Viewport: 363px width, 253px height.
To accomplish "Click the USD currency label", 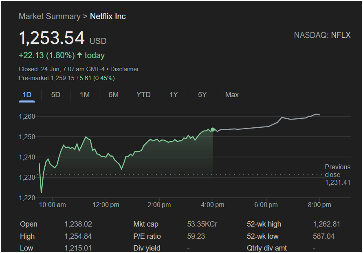I will point(98,41).
